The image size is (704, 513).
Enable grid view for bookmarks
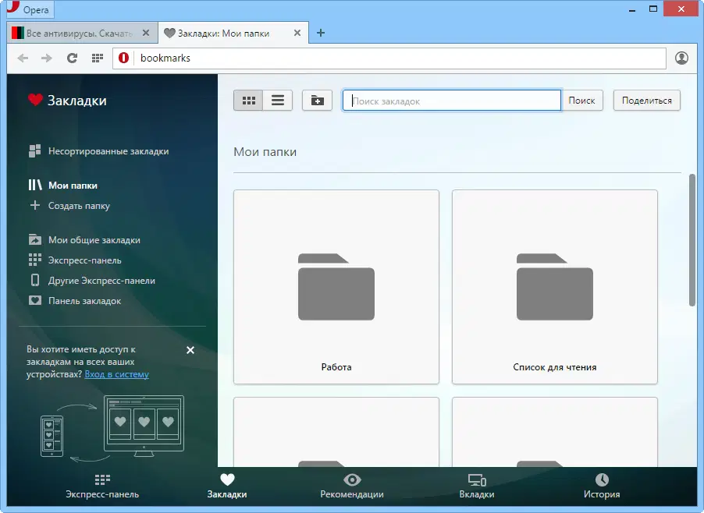coord(248,100)
